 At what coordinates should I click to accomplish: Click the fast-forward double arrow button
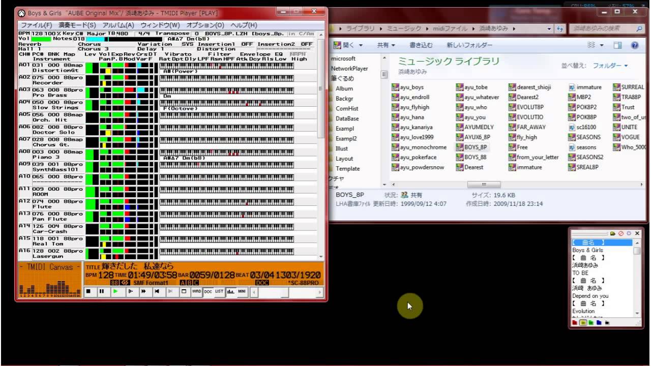[143, 291]
